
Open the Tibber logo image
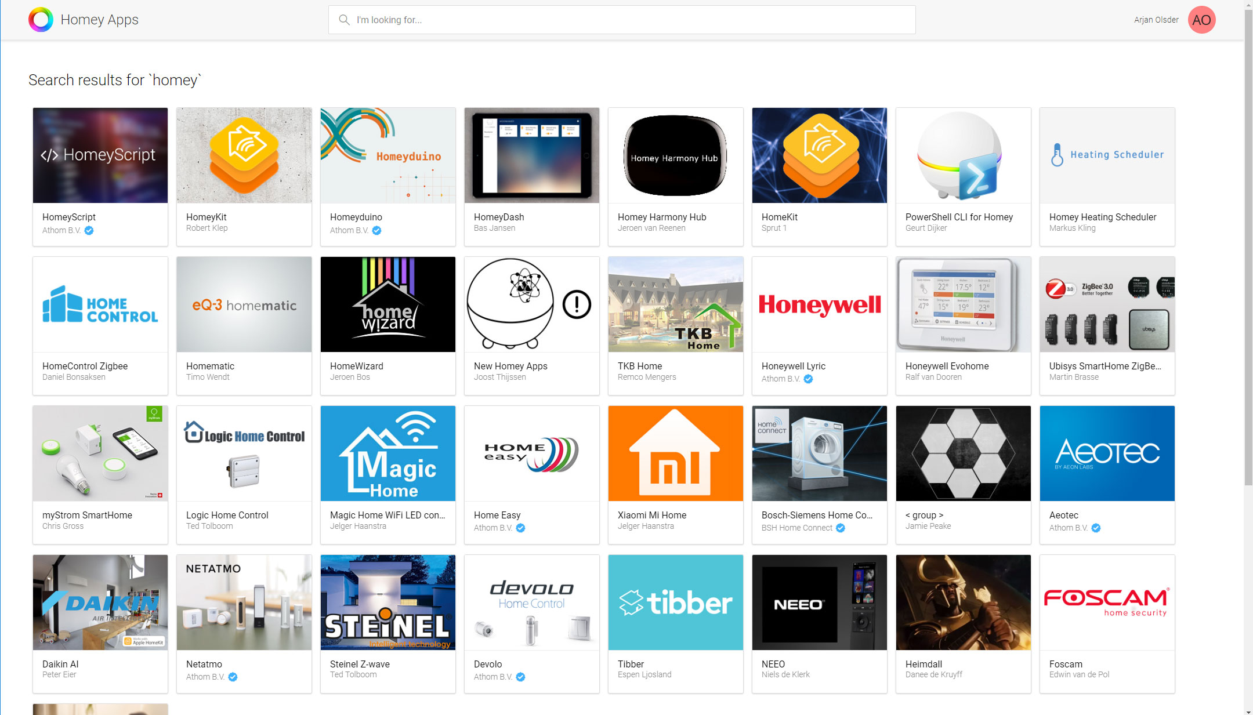click(x=676, y=603)
